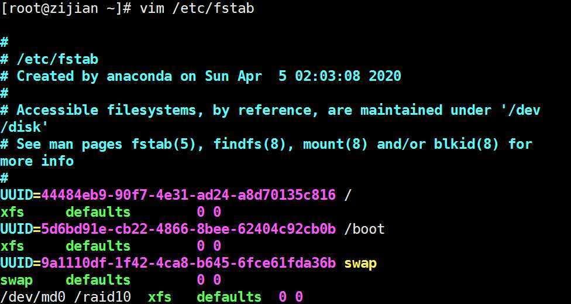Click the '/dev/md0' device entry
Viewport: 571px width, 304px height.
coord(32,297)
